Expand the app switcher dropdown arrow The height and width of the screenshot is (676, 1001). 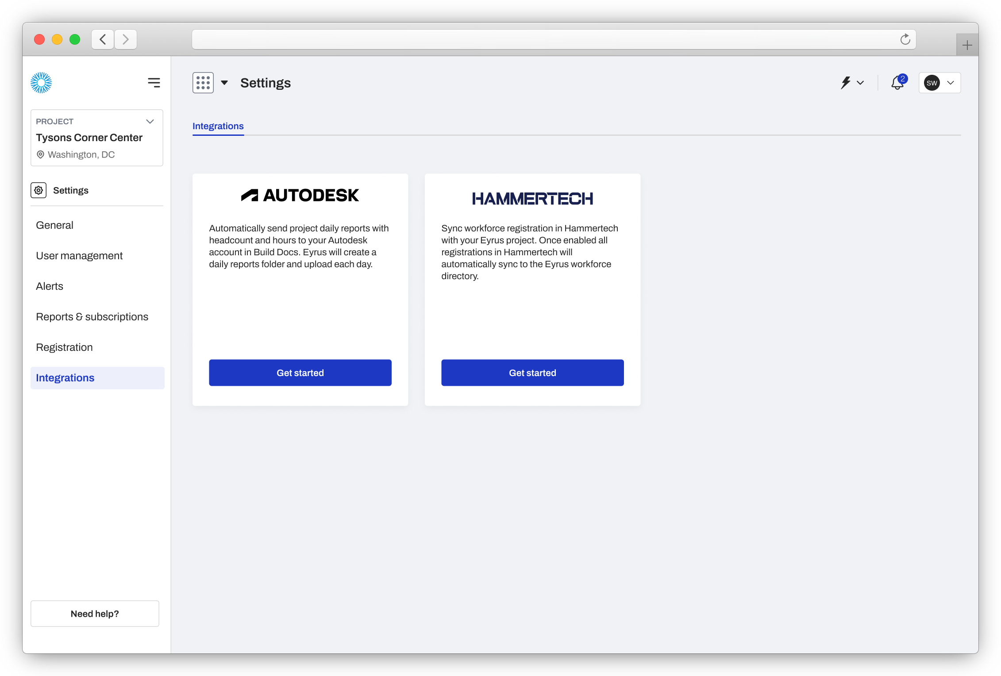224,83
